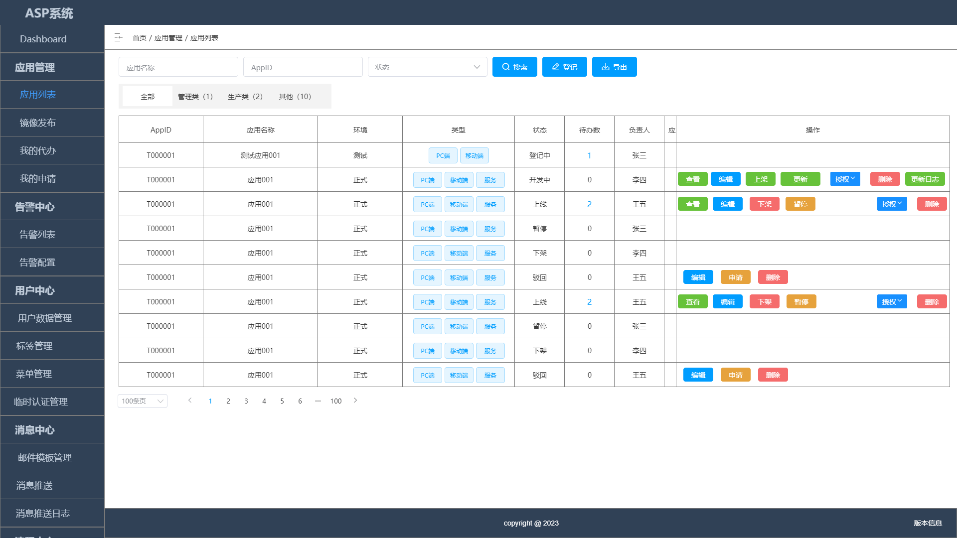The width and height of the screenshot is (957, 538).
Task: Expand 授权 dropdown in the second 上线 row
Action: [x=892, y=302]
